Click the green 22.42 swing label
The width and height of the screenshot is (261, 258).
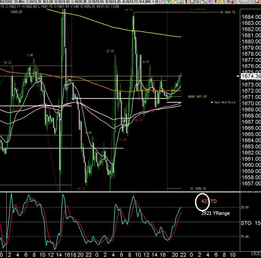(110, 51)
